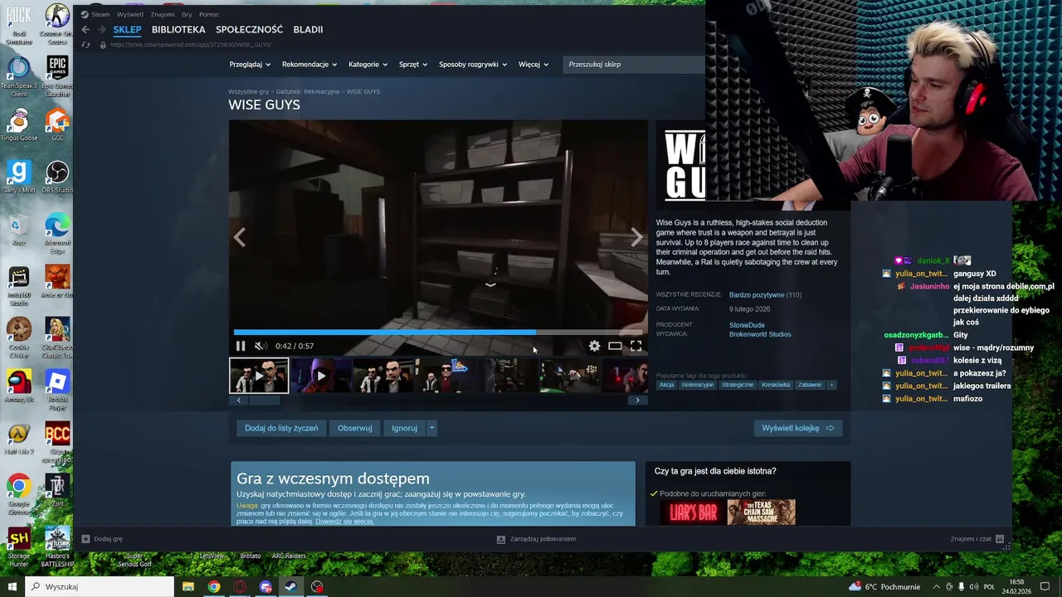Open BLADII profile tab
Viewport: 1062px width, 597px height.
(x=308, y=29)
